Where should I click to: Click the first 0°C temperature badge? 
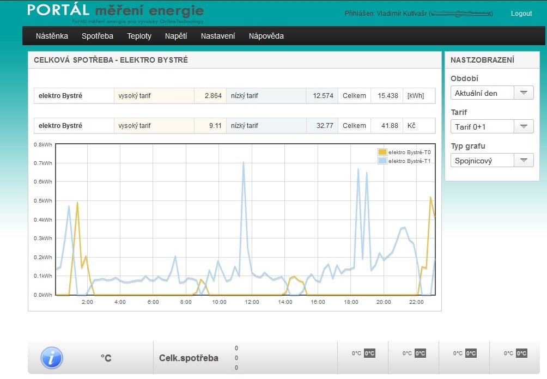point(369,353)
